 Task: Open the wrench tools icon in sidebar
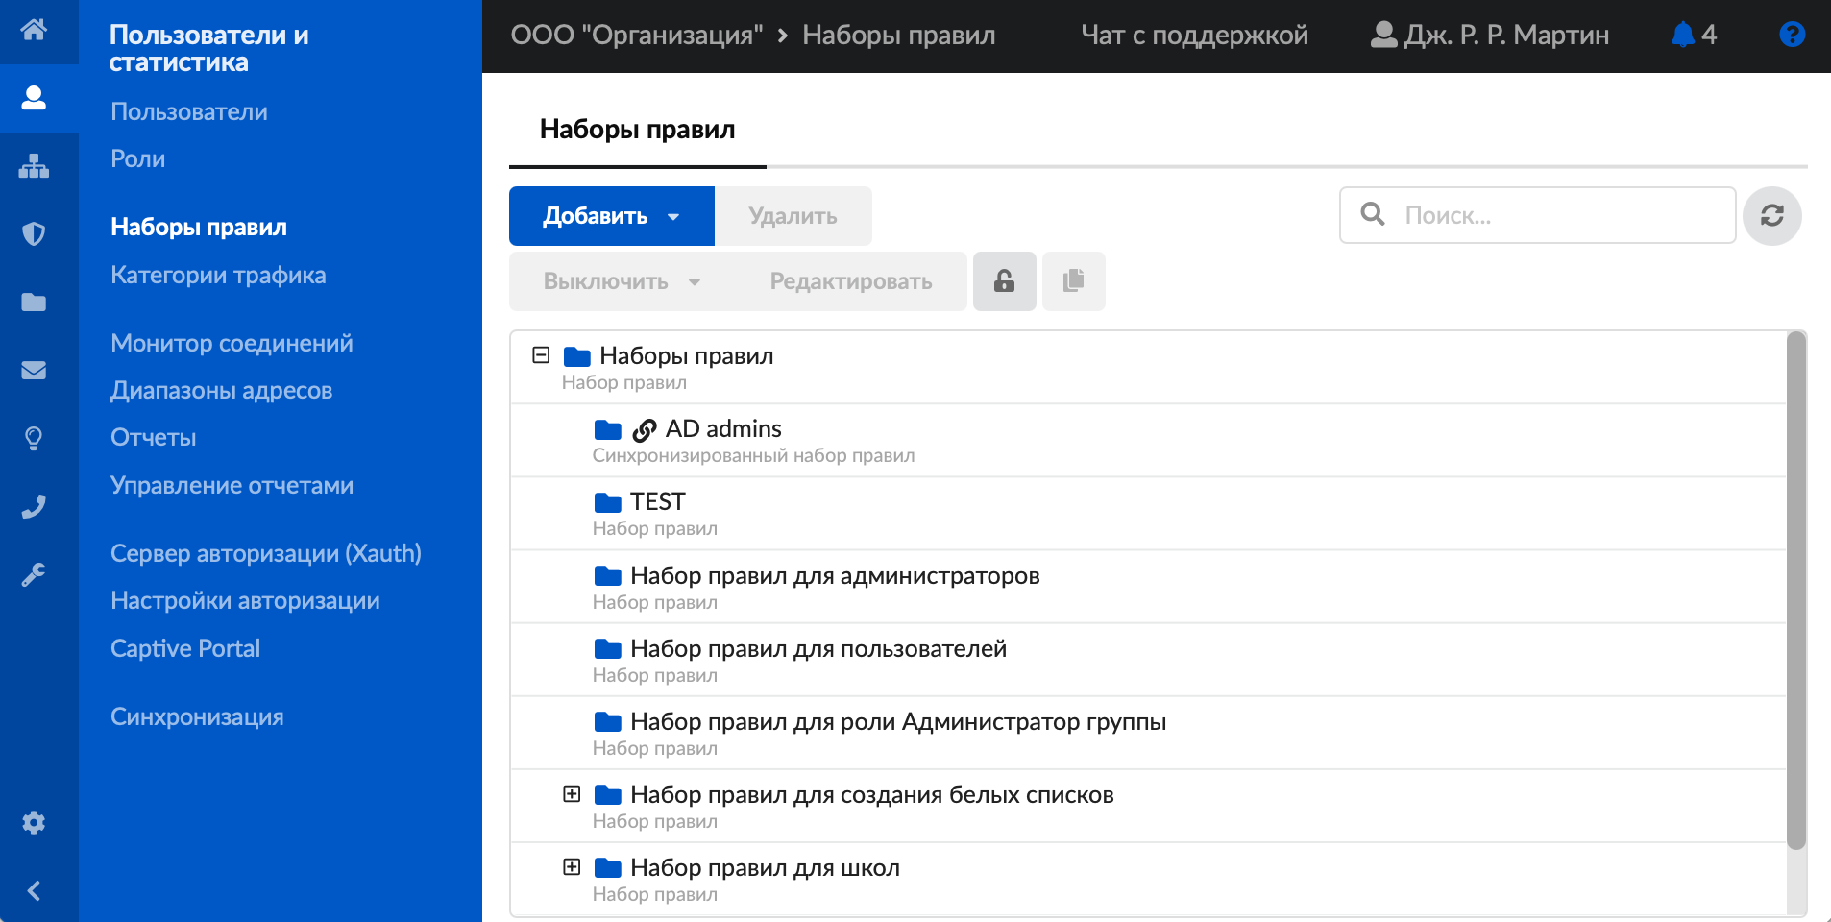click(x=34, y=575)
